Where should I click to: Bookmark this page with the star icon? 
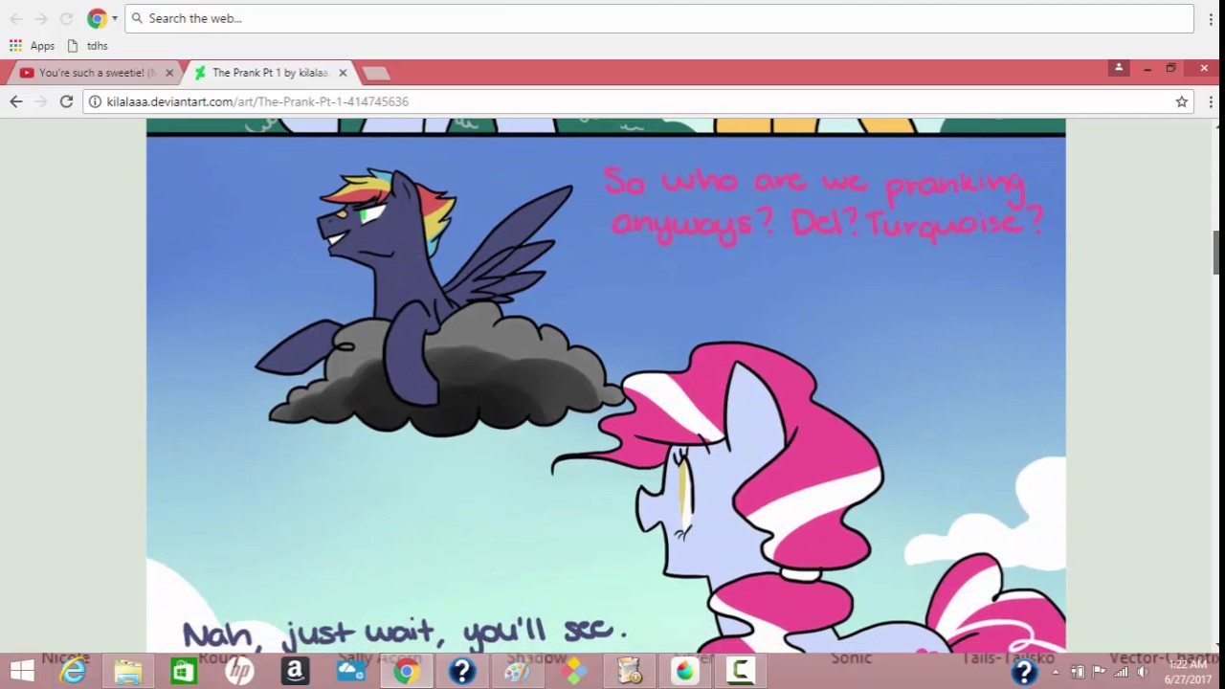coord(1182,101)
